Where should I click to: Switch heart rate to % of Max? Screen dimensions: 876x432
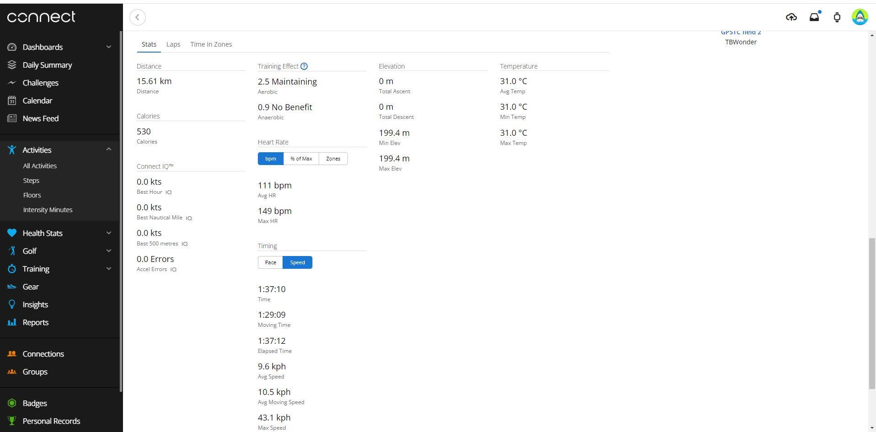(301, 159)
